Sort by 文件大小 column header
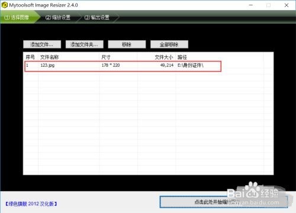 [163, 57]
